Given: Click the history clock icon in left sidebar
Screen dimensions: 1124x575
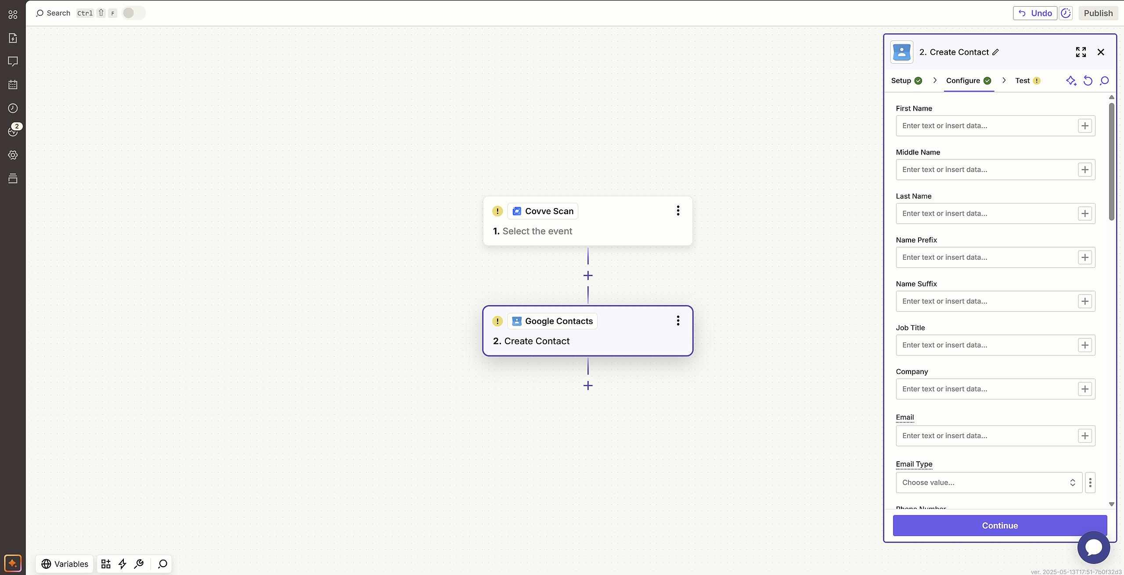Looking at the screenshot, I should click(x=13, y=108).
